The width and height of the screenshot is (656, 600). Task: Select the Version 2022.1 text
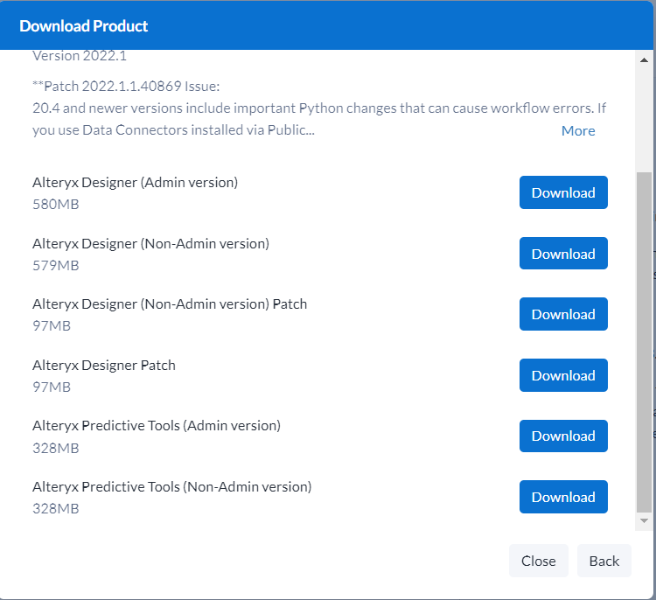tap(80, 56)
